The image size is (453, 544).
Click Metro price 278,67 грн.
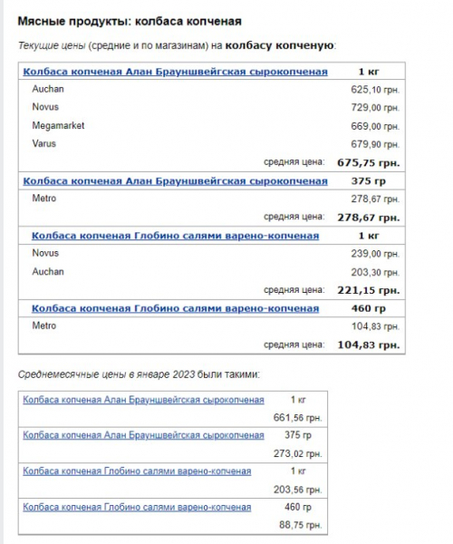coord(375,199)
